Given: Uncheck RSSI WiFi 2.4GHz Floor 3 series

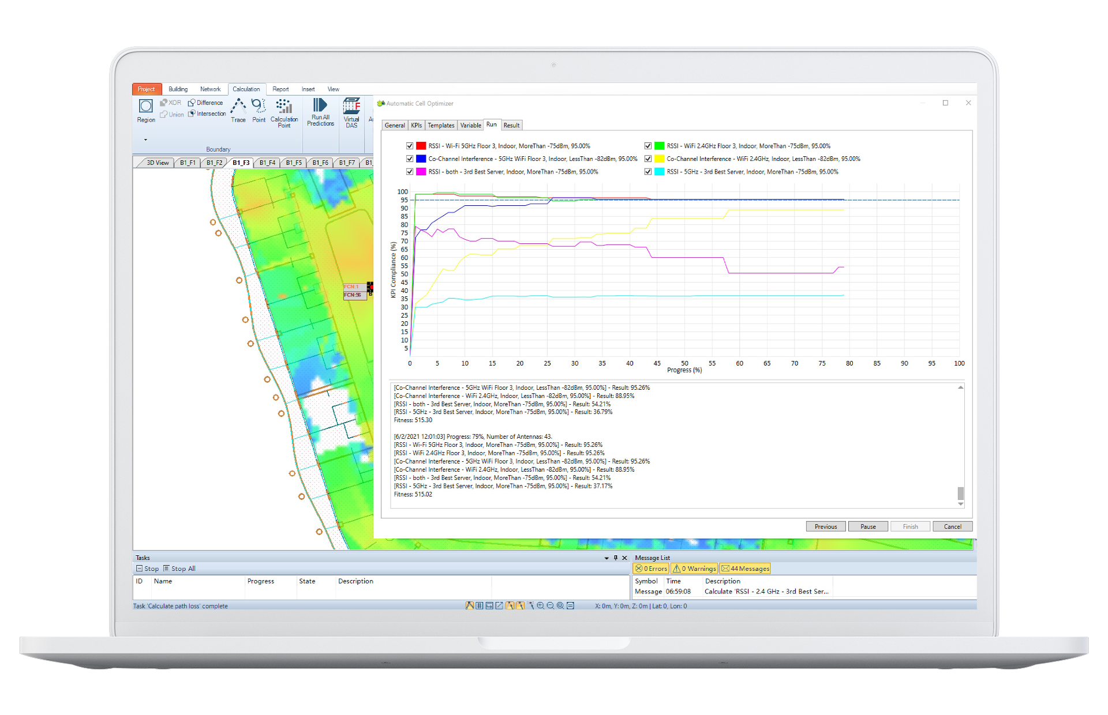Looking at the screenshot, I should [648, 146].
